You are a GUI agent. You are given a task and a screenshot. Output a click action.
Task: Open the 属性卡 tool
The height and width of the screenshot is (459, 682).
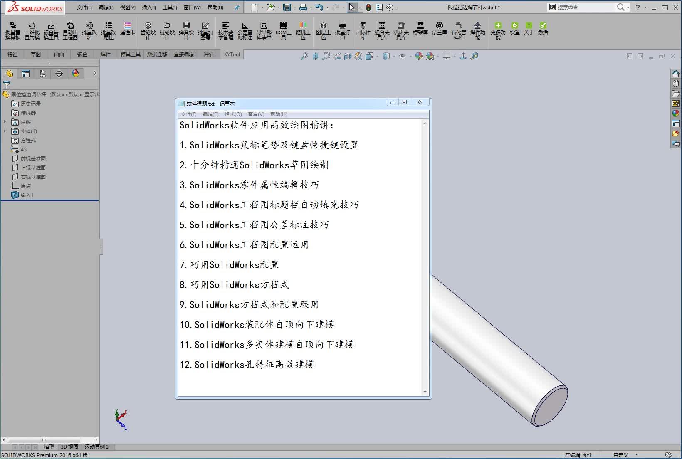click(128, 28)
